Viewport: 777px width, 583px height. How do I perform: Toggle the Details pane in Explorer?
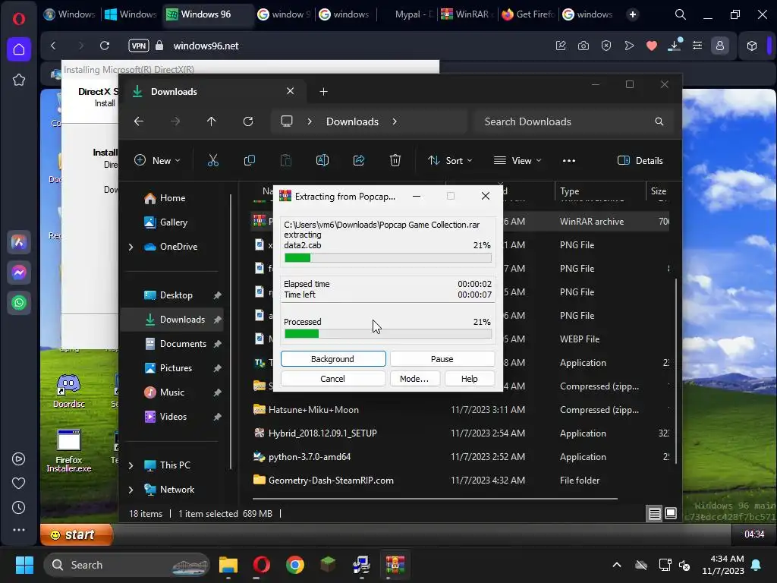click(x=640, y=161)
